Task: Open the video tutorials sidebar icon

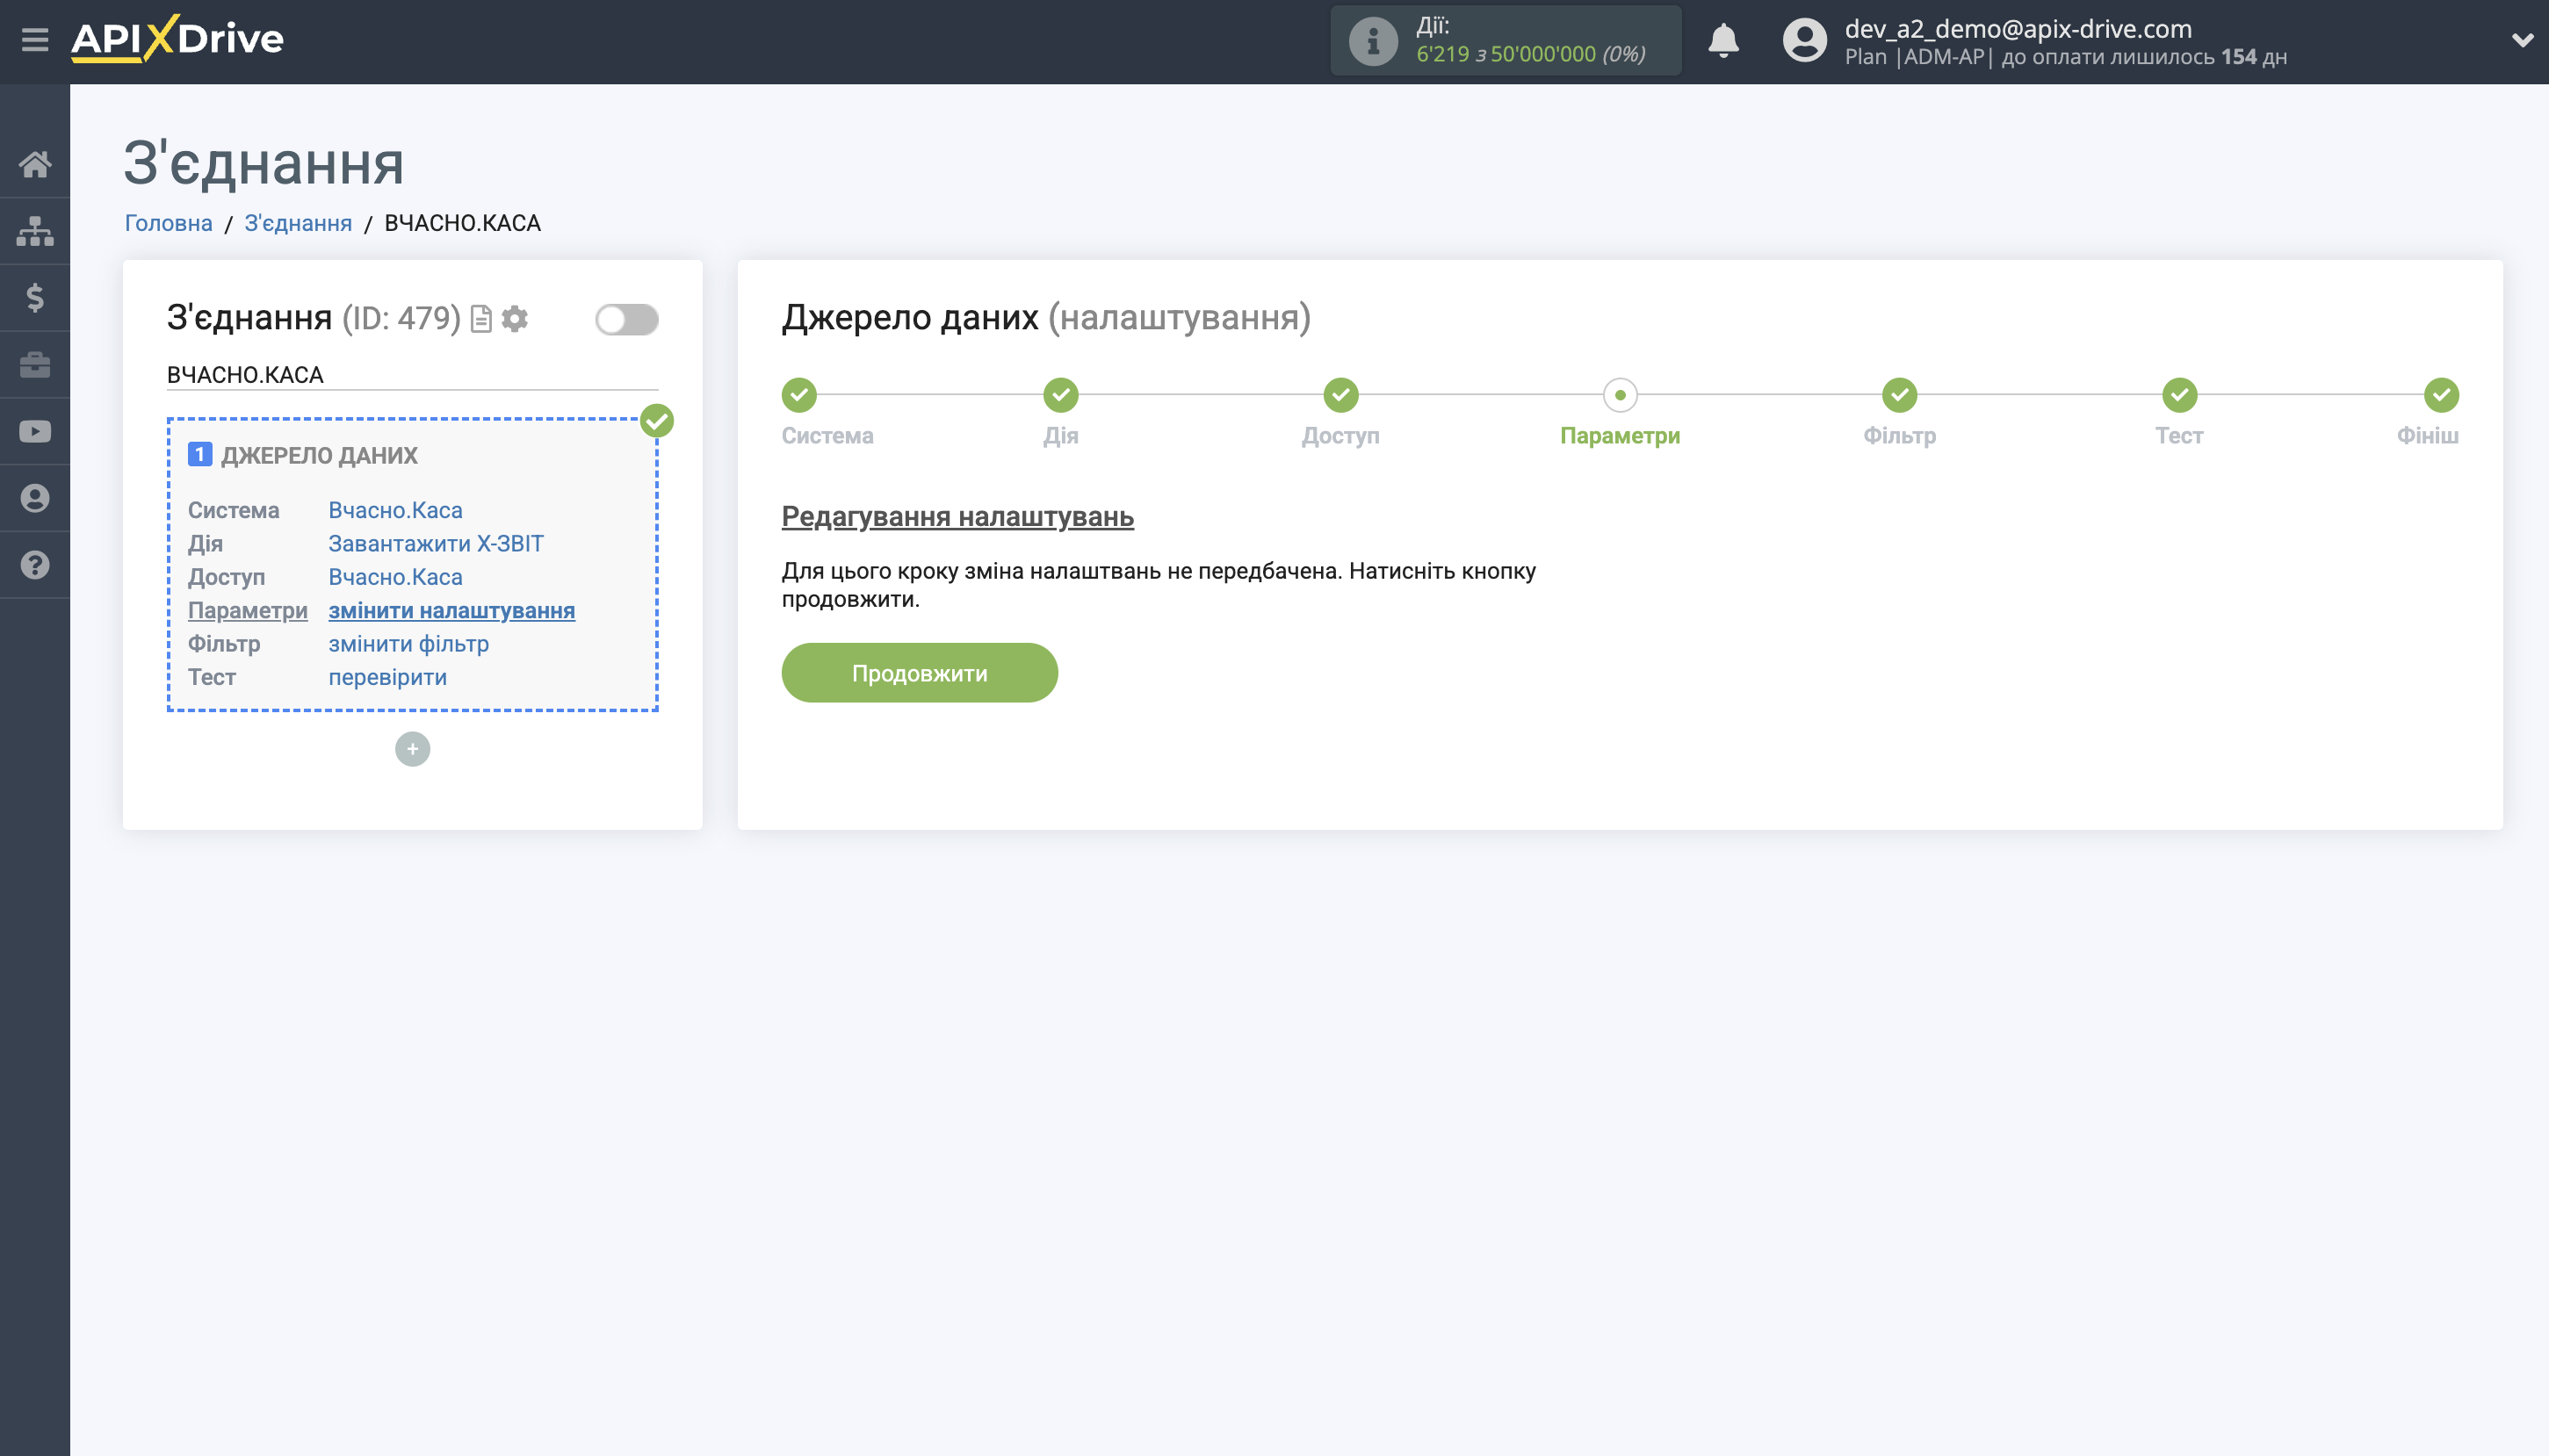Action: (35, 432)
